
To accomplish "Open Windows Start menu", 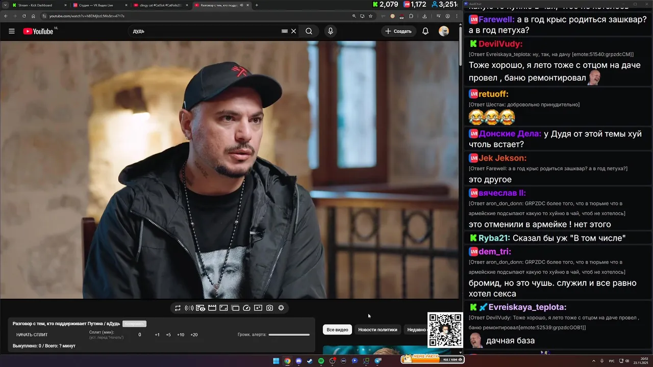I will (x=276, y=361).
